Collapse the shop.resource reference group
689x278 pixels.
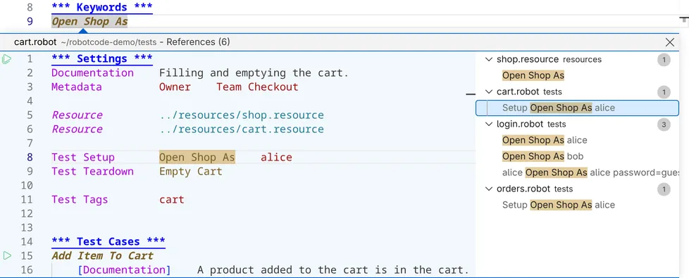489,59
